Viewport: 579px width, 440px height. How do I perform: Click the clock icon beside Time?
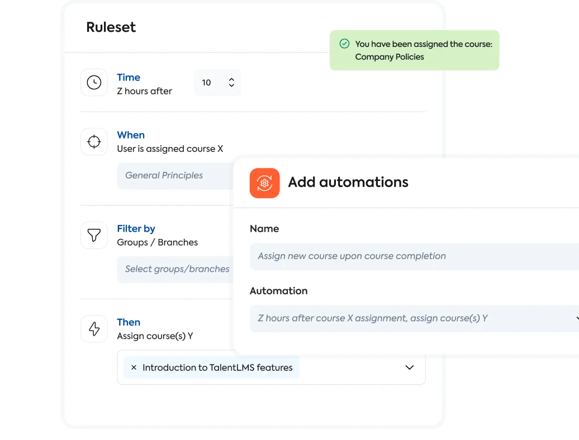pos(94,83)
